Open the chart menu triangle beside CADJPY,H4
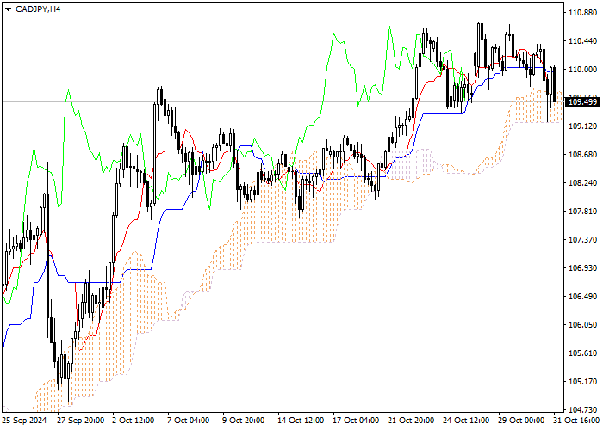Viewport: 603px width, 430px height. [x=8, y=9]
